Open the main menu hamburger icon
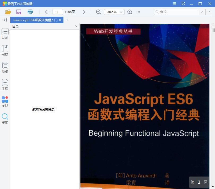This screenshot has width=215, height=189. point(175,3)
